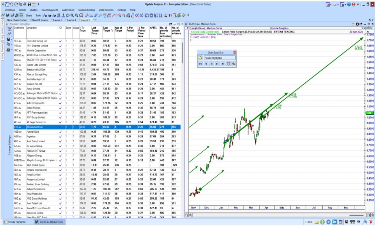Open the Quotes menu

pyautogui.click(x=34, y=10)
